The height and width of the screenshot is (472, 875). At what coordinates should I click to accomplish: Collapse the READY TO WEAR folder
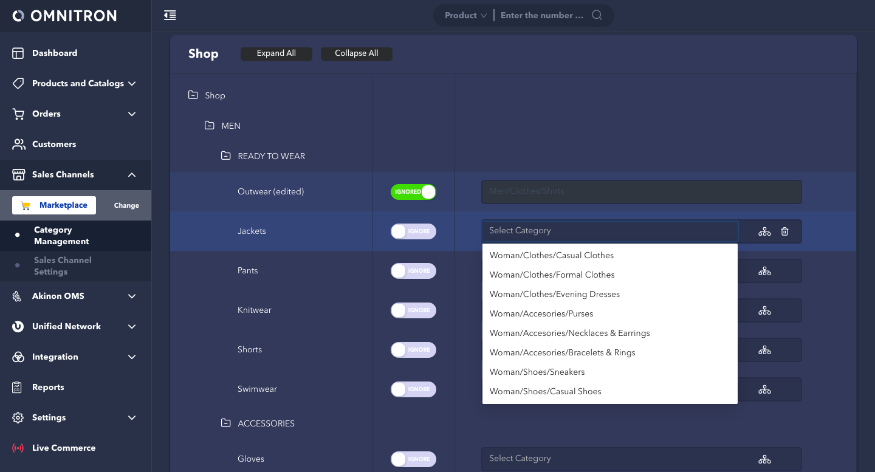point(226,156)
